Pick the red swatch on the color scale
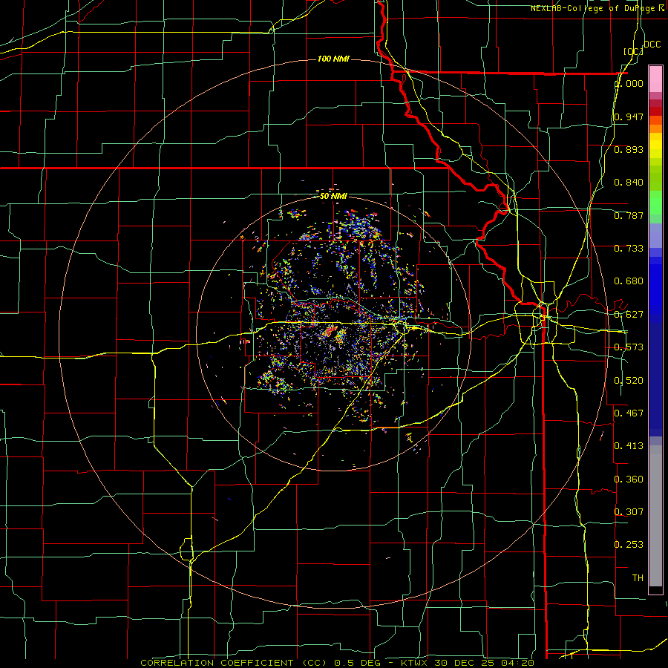 [655, 111]
